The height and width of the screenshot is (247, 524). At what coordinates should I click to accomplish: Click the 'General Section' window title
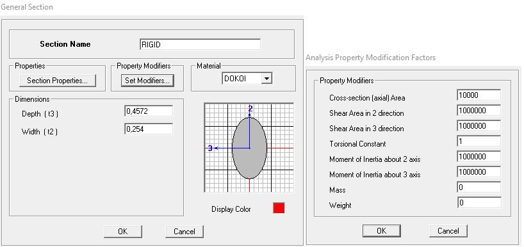pyautogui.click(x=27, y=6)
